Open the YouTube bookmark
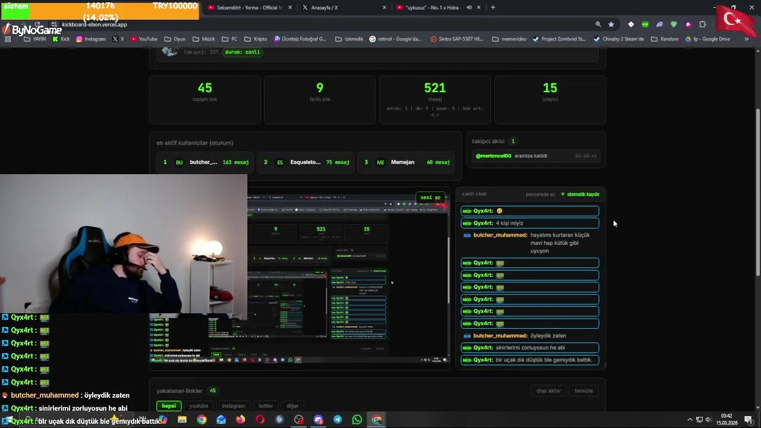Image resolution: width=761 pixels, height=428 pixels. coord(144,39)
